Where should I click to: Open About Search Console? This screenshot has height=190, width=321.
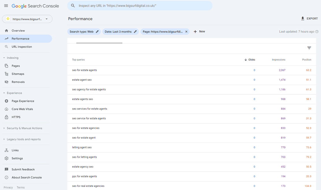point(26,177)
